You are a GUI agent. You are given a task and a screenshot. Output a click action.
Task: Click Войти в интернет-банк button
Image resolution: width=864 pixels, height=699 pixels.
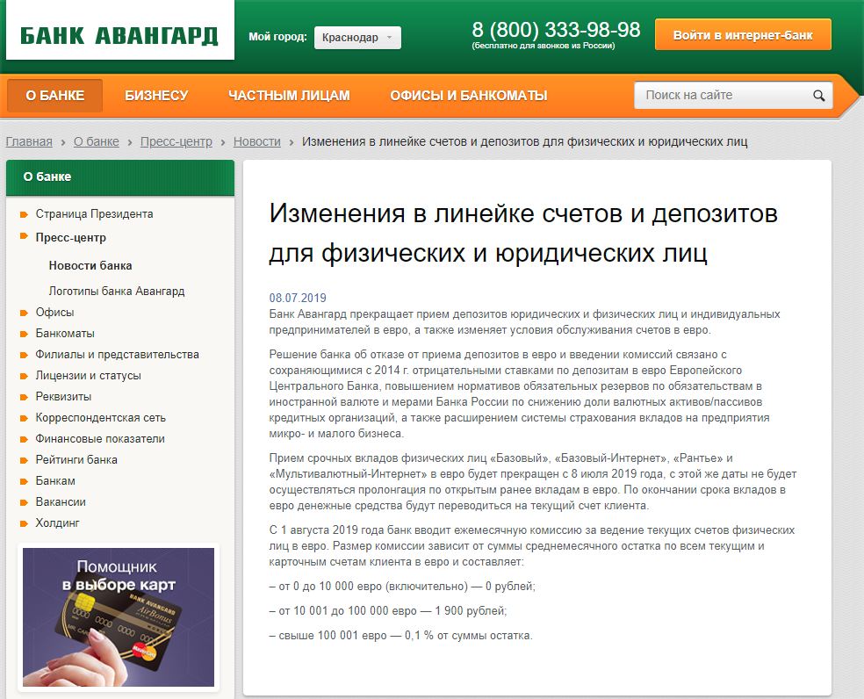[x=743, y=35]
